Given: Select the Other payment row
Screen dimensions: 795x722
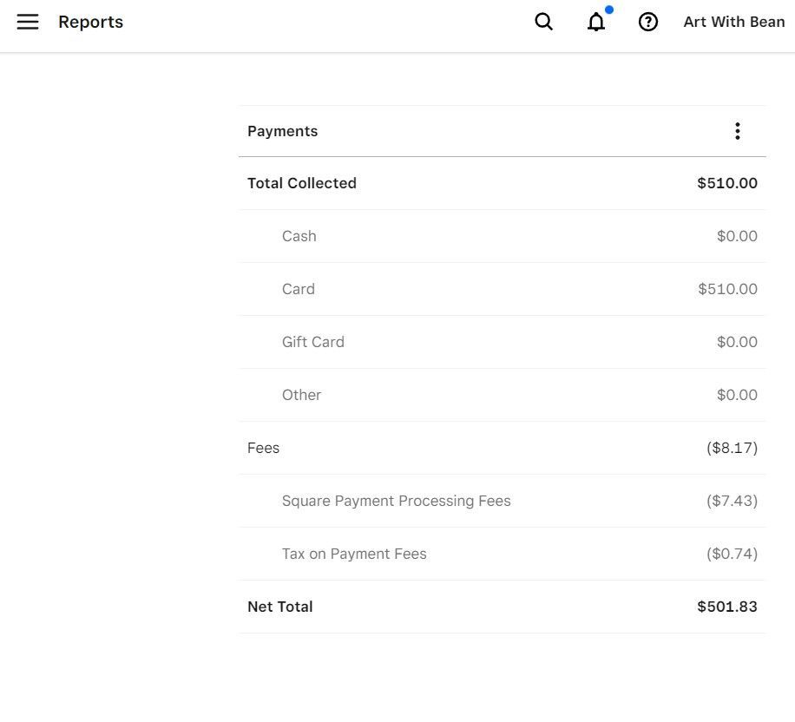Looking at the screenshot, I should 302,395.
